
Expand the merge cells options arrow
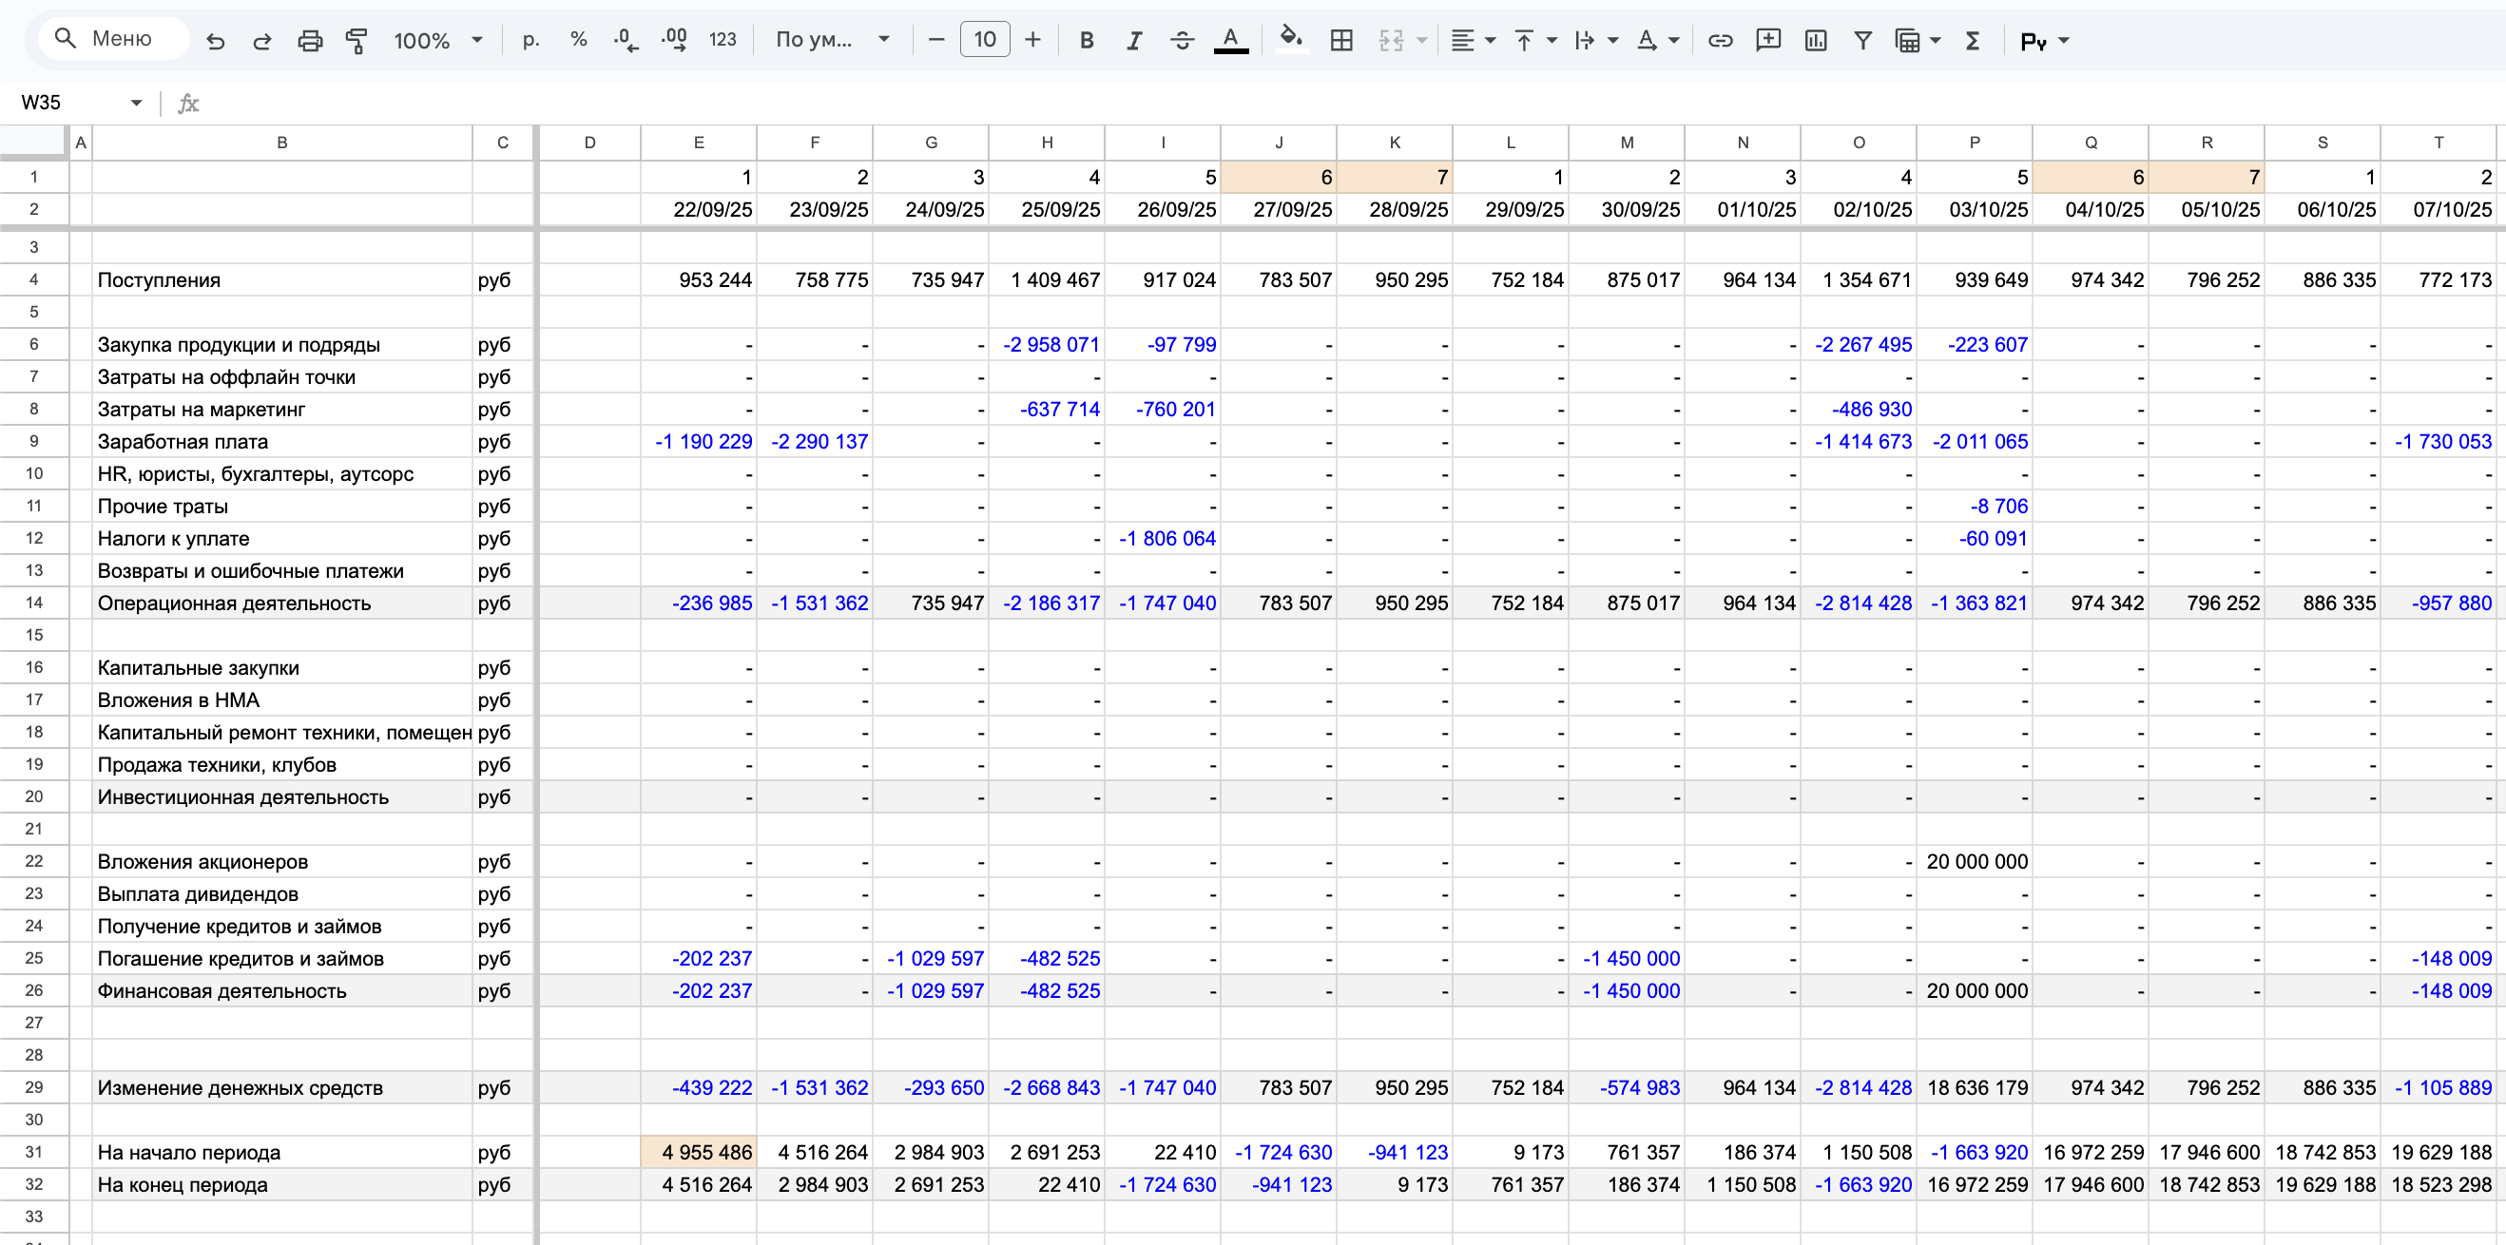[1422, 41]
